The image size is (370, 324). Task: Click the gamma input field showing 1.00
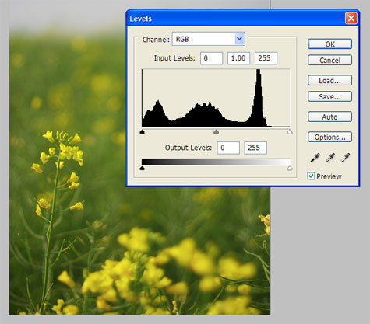pos(238,58)
